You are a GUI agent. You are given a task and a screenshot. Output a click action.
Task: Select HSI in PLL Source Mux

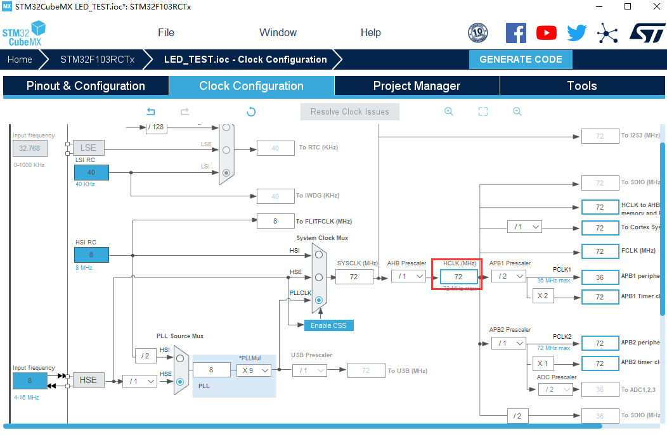(181, 358)
